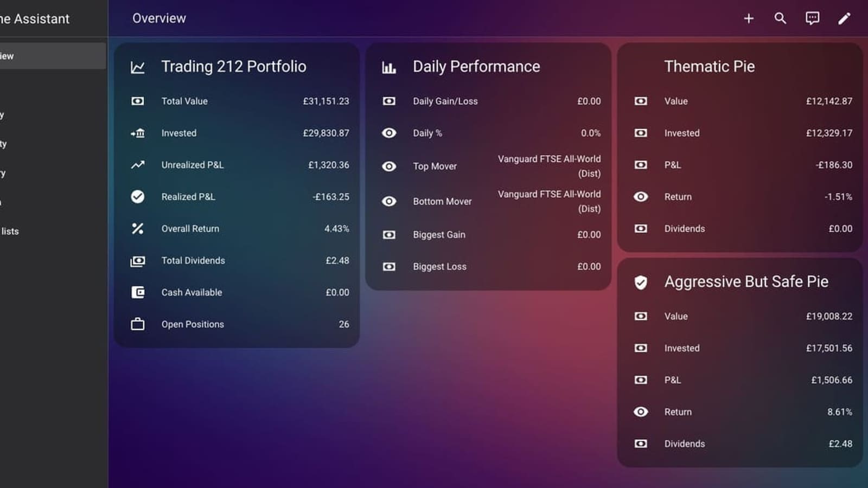Click the eye icon beside Daily %
This screenshot has width=868, height=488.
pos(389,133)
